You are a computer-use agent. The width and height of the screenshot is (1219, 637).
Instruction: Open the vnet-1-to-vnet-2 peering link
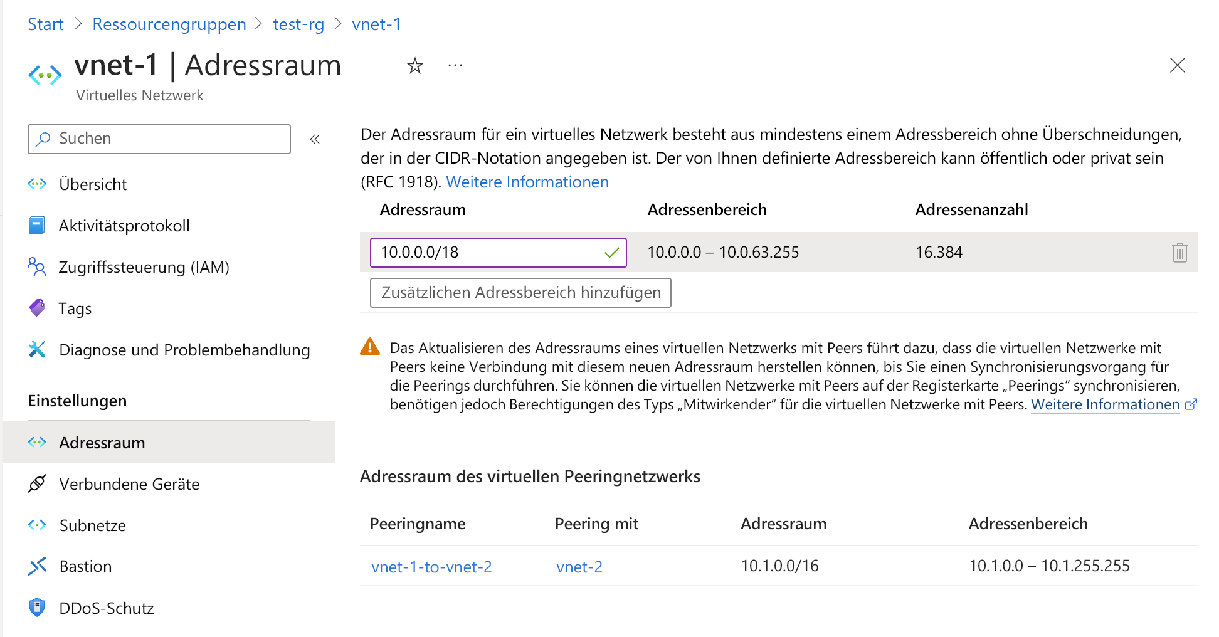point(431,567)
